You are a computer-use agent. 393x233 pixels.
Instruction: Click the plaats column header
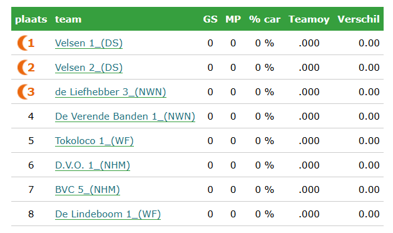pos(31,19)
